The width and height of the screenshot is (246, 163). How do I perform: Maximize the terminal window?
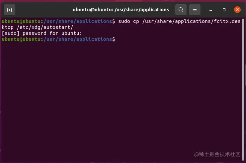(x=224, y=10)
